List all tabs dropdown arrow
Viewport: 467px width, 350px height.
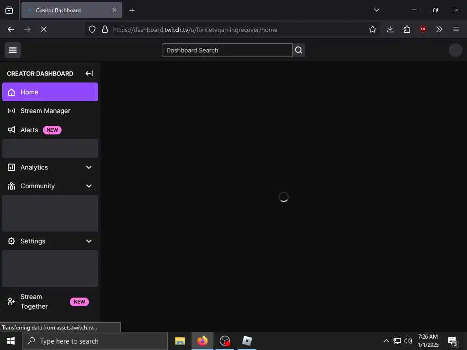coord(376,10)
